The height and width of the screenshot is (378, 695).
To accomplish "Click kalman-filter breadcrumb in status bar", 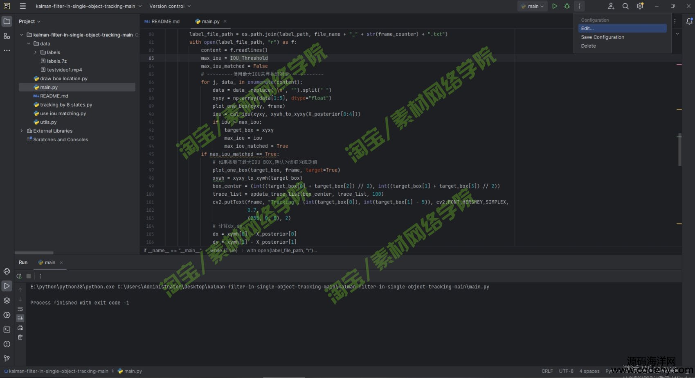I will [58, 371].
